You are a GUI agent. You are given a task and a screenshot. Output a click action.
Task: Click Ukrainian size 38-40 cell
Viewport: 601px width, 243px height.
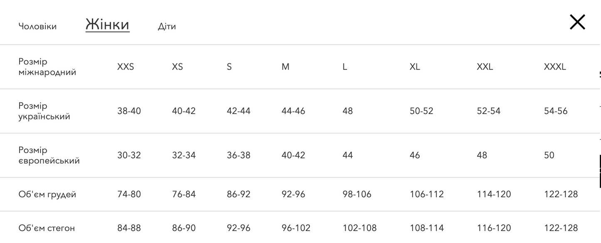click(129, 111)
